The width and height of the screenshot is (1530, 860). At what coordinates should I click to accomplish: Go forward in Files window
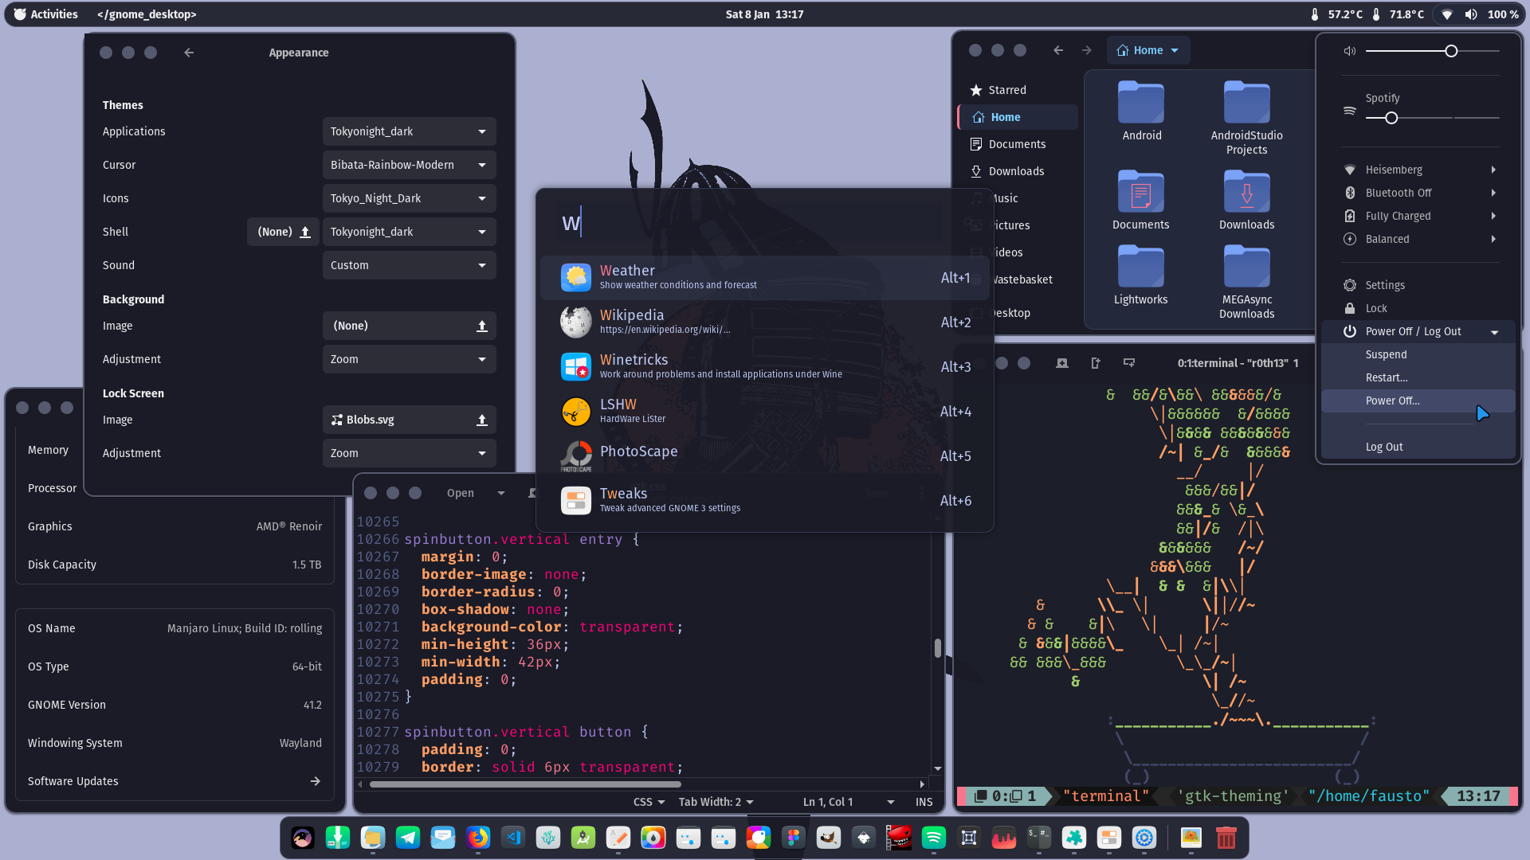[1087, 50]
